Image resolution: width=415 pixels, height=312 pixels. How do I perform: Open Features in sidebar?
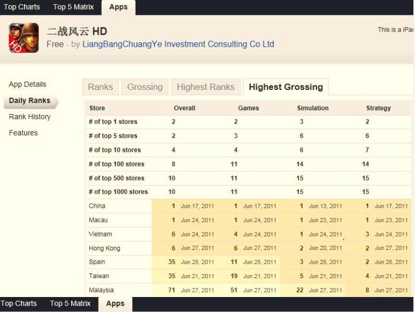23,133
